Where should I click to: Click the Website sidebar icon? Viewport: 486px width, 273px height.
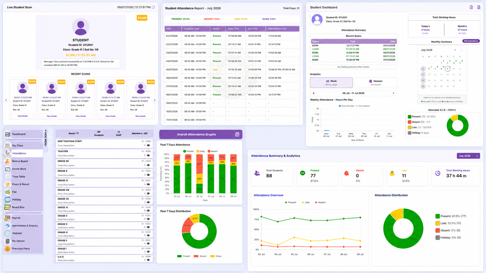coord(8,233)
